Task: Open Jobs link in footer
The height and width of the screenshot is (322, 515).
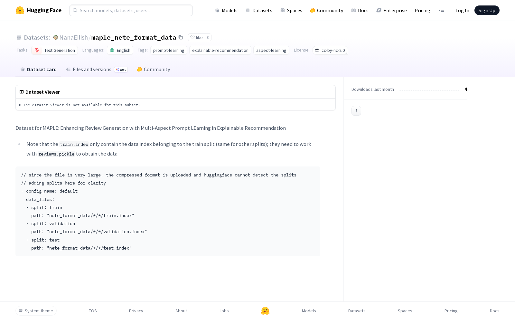Action: tap(224, 311)
